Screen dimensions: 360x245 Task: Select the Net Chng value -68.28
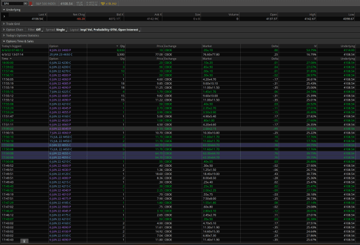[x=81, y=19]
